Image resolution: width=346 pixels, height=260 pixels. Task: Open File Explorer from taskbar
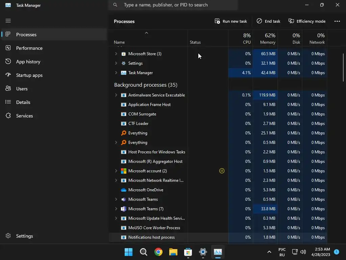coord(173,252)
